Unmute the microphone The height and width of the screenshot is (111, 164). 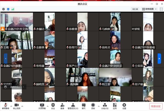tap(6, 106)
